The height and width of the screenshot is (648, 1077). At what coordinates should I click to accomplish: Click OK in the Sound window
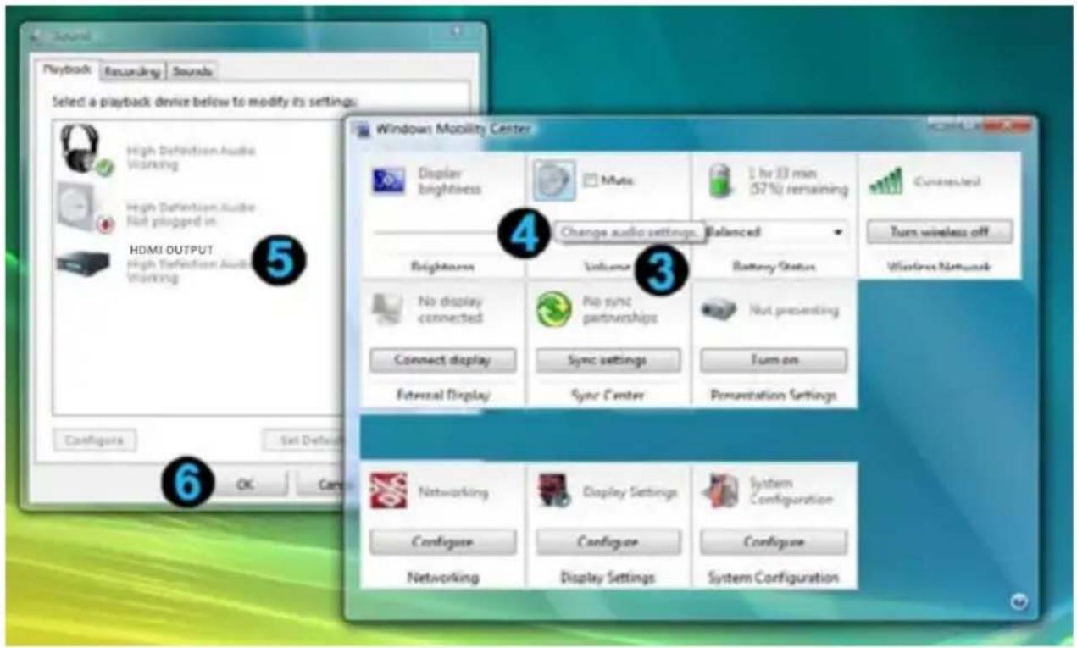click(245, 484)
